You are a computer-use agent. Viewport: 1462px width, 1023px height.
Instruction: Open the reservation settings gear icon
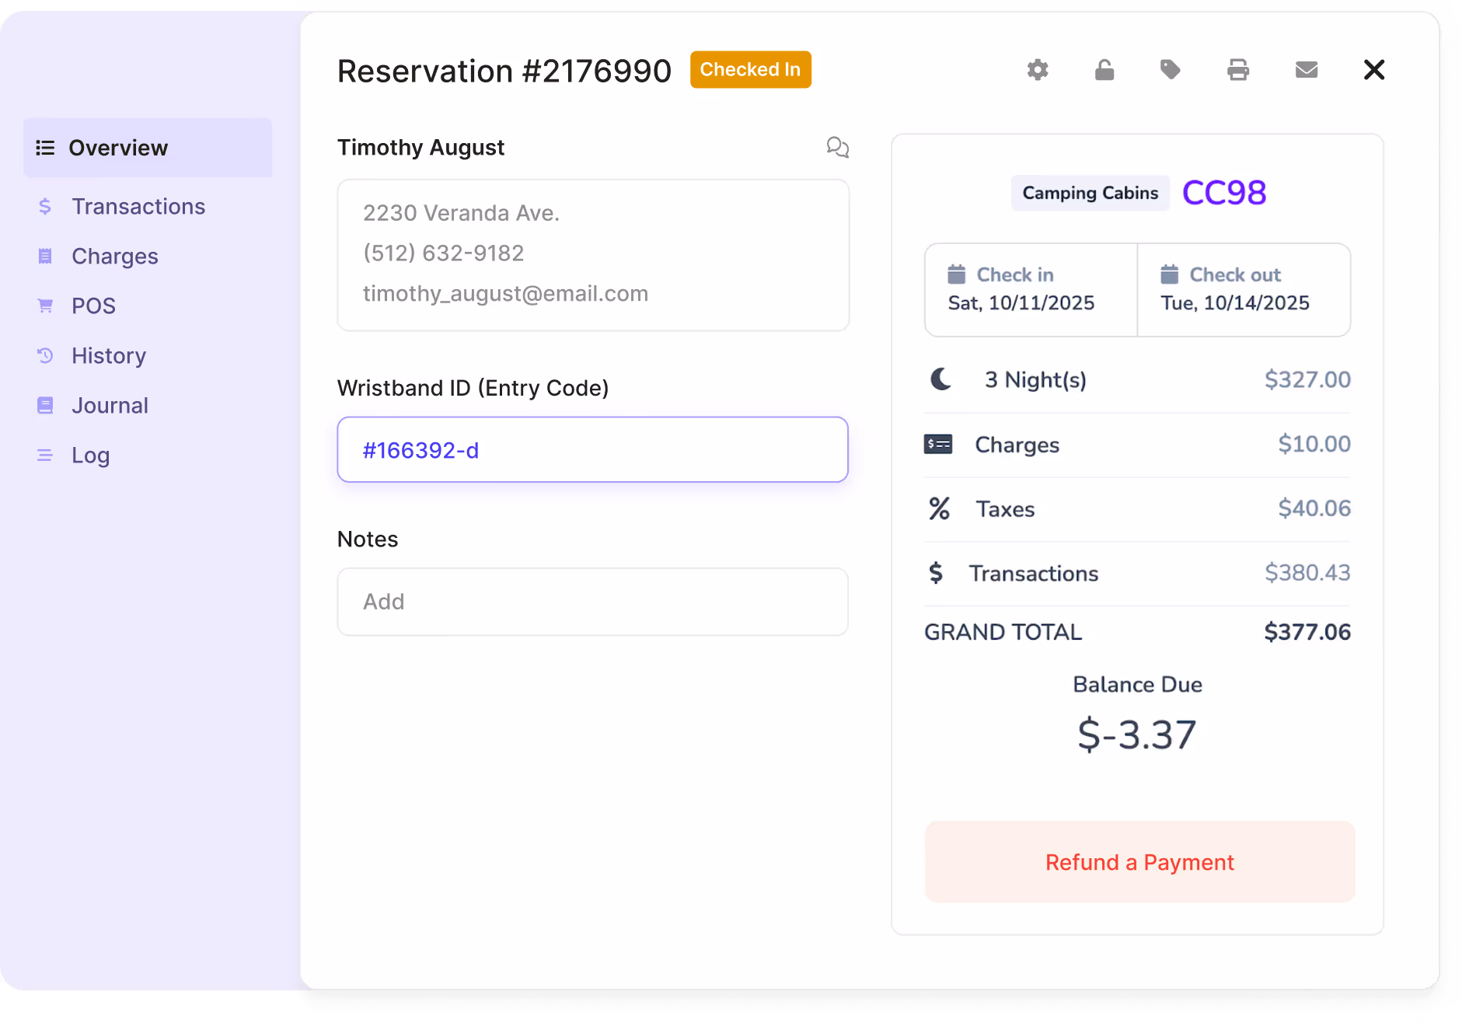click(1038, 70)
